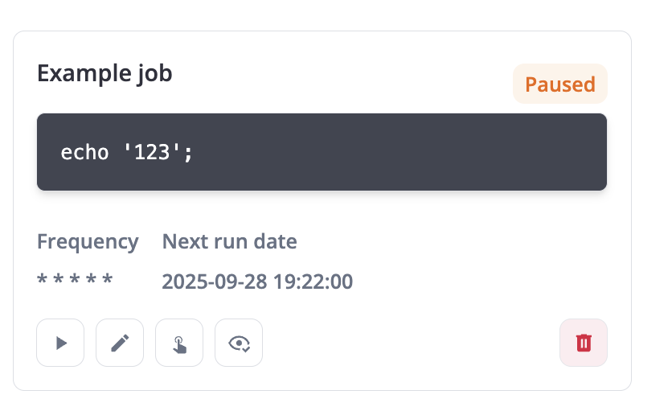This screenshot has width=672, height=407.
Task: Click the dark command code block
Action: pyautogui.click(x=322, y=152)
